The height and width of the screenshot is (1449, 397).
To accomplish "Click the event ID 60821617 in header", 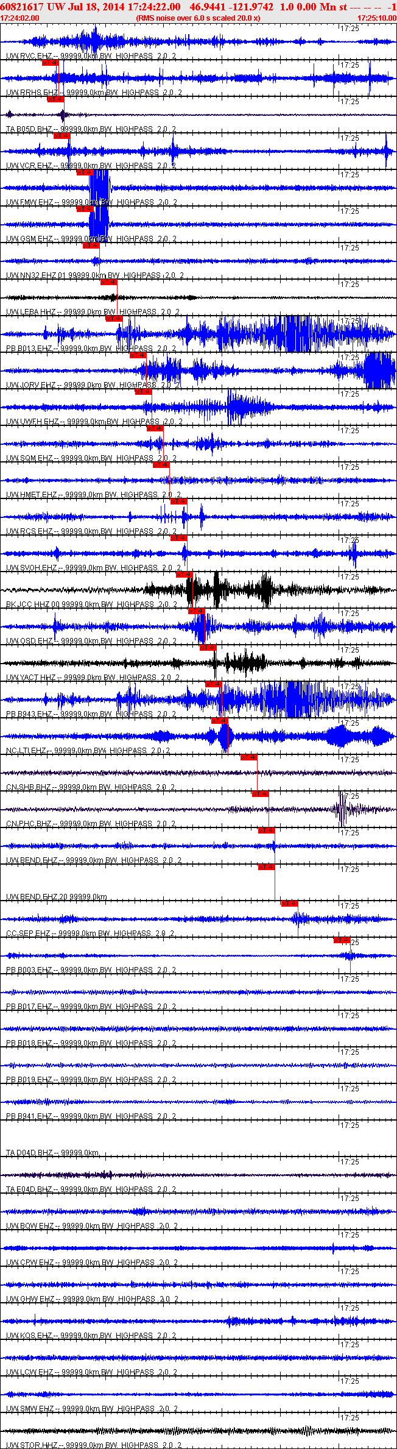I will (x=22, y=6).
